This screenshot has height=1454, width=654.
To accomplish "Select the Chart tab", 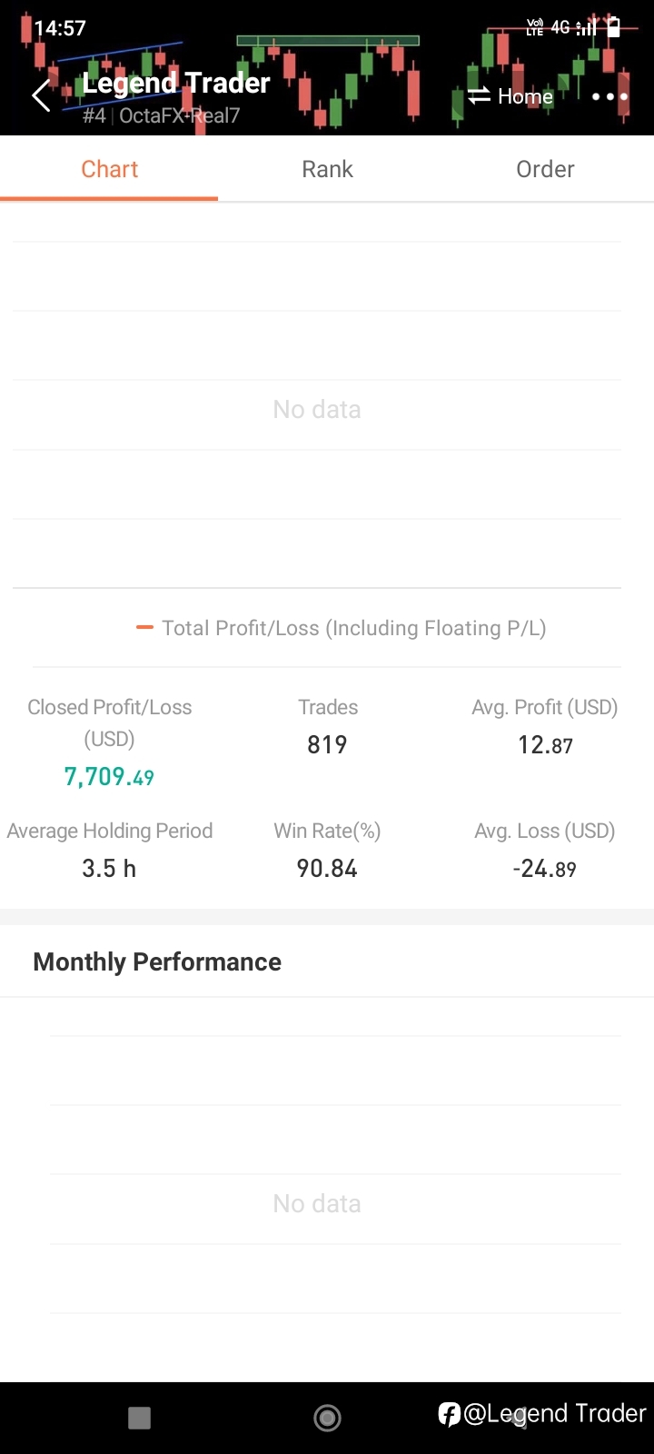I will point(109,169).
